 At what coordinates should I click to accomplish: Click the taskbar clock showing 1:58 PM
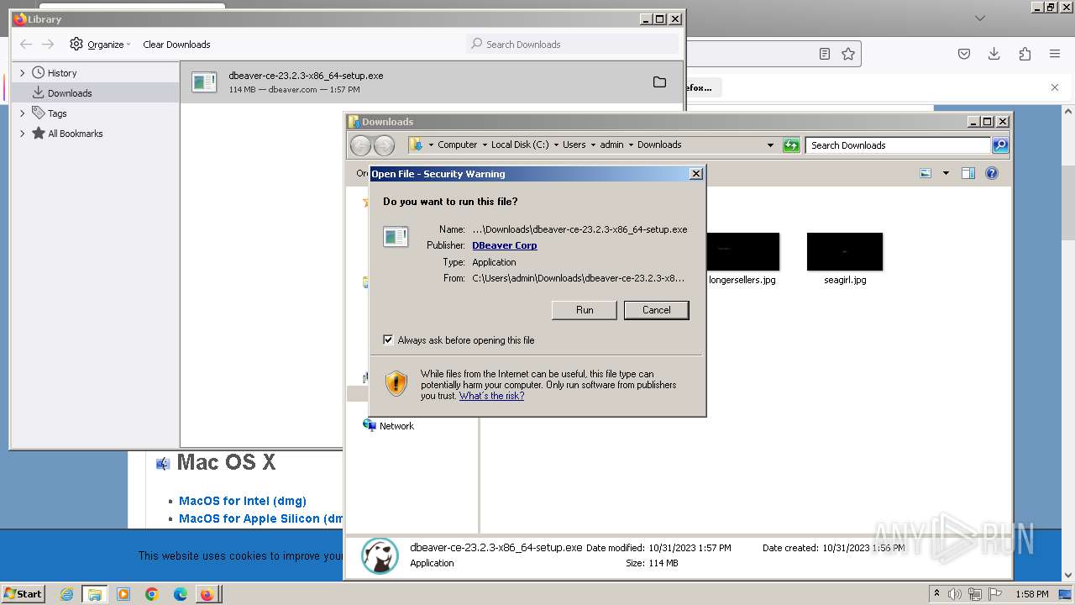point(1031,594)
